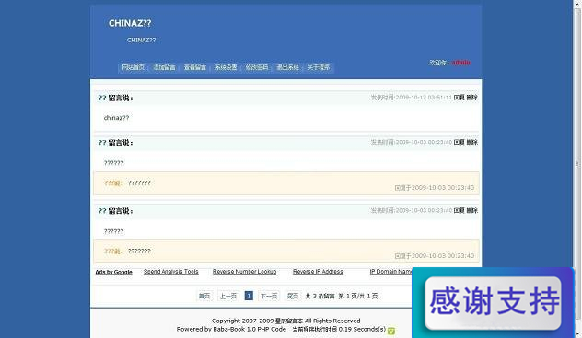582x338 pixels.
Task: Click the CHINAZ?? subtitle under the title
Action: point(142,41)
